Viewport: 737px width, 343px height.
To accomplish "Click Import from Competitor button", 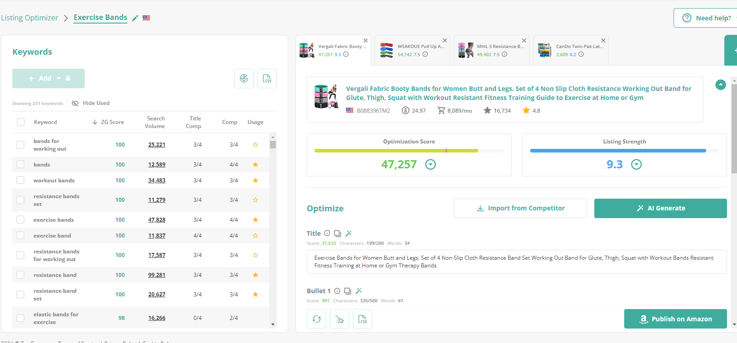I will click(x=520, y=208).
